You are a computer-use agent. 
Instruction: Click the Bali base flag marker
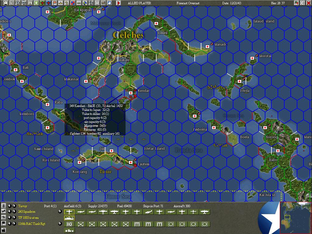tap(16, 70)
